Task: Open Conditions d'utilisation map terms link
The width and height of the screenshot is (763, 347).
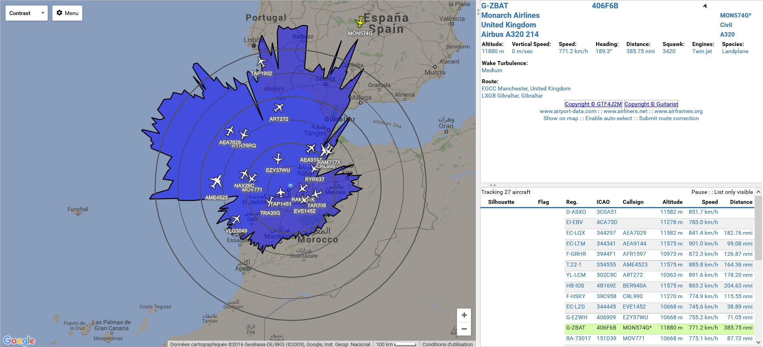Action: click(447, 344)
